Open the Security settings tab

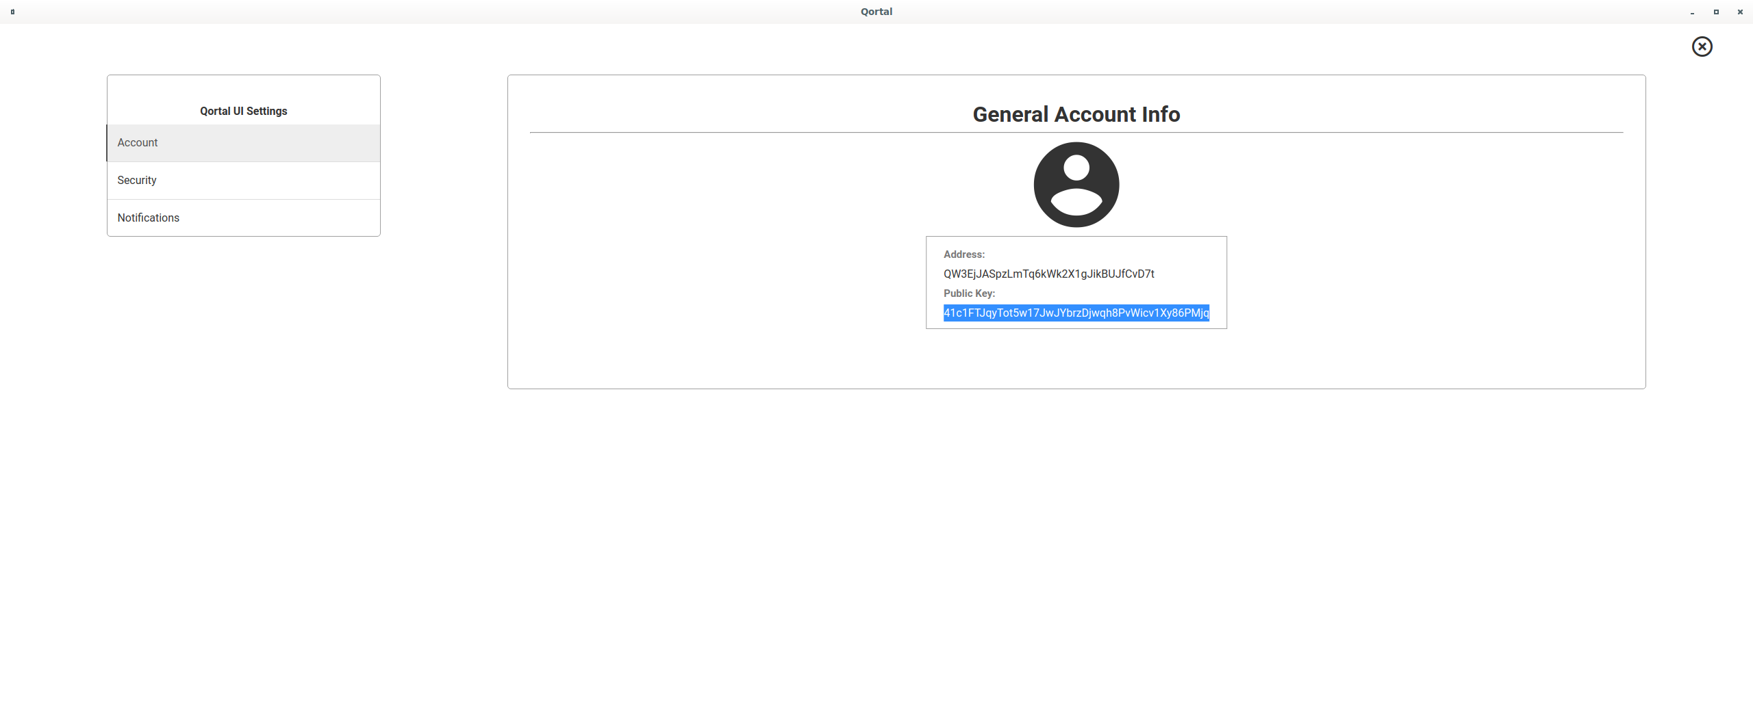tap(244, 181)
